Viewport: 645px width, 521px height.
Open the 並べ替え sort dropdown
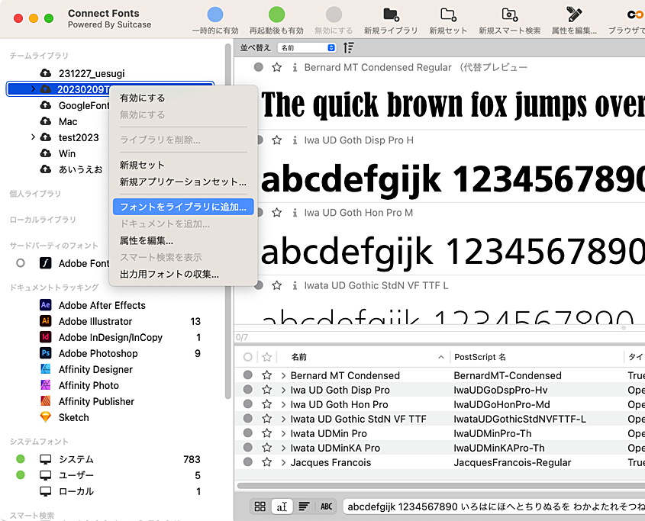307,48
